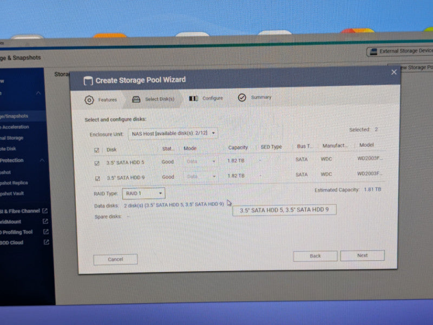Click the Status column header
Screen dimensions: 433x325
pos(168,149)
